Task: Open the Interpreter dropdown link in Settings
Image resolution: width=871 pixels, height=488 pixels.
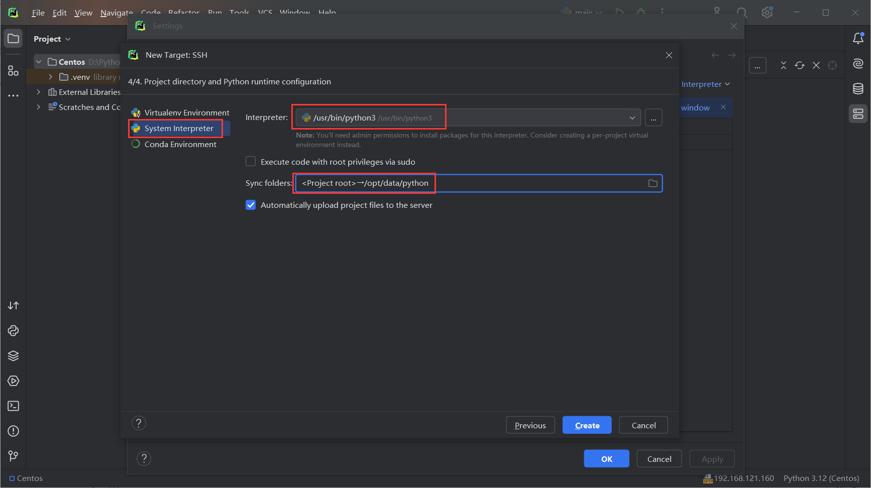Action: 705,84
